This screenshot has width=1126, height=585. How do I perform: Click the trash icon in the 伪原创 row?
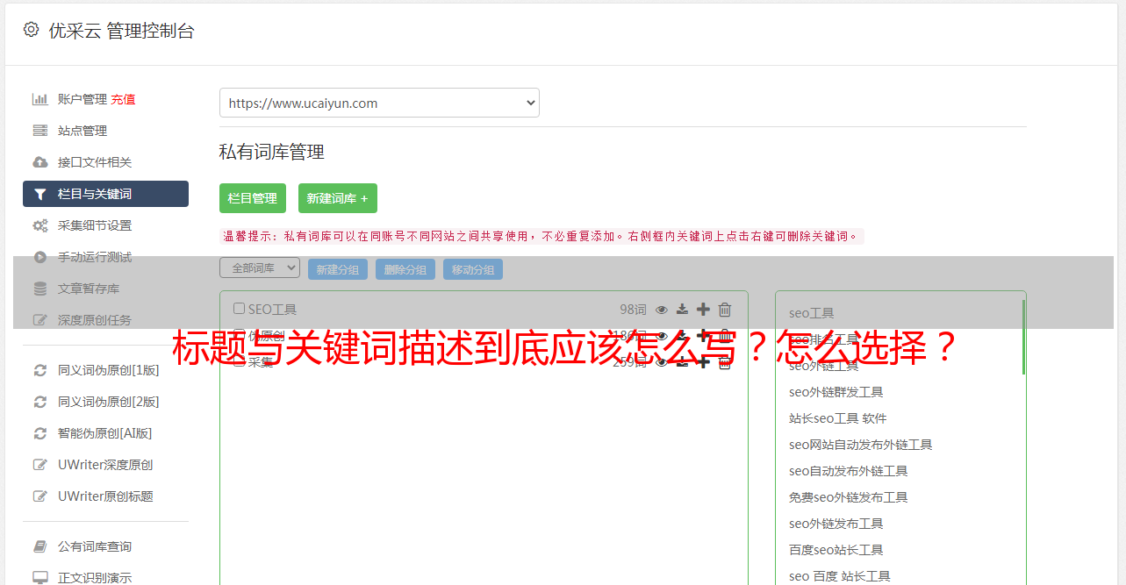pyautogui.click(x=725, y=335)
